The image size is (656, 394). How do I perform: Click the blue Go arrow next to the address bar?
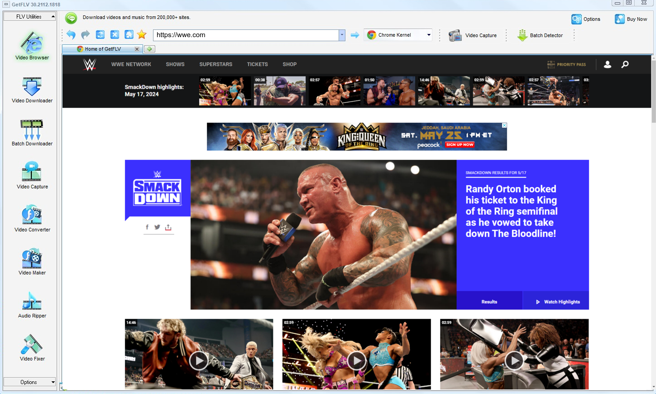point(355,35)
